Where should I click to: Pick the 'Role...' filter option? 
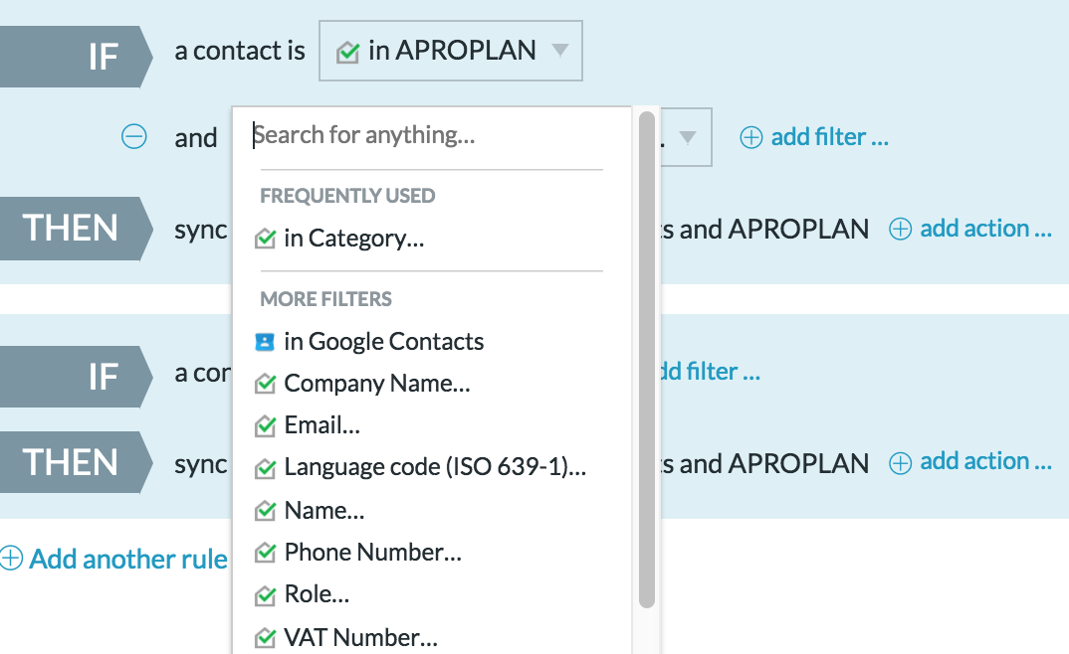tap(317, 594)
